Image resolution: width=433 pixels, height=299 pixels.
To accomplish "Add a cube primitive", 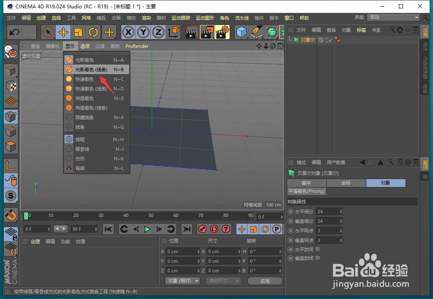I will tap(242, 32).
